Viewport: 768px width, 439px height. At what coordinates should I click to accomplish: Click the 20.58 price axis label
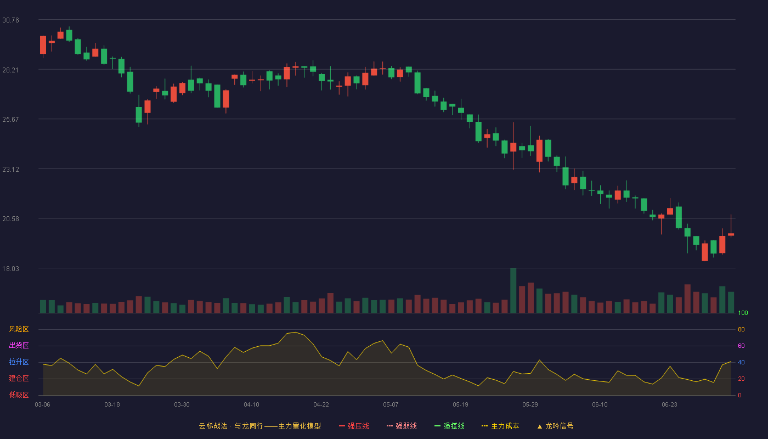(x=10, y=218)
